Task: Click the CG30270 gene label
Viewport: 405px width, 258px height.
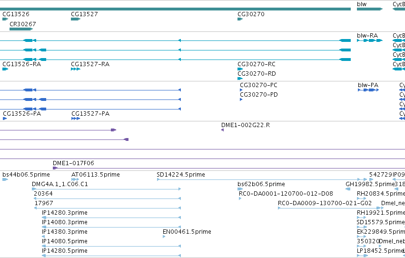Action: 251,14
